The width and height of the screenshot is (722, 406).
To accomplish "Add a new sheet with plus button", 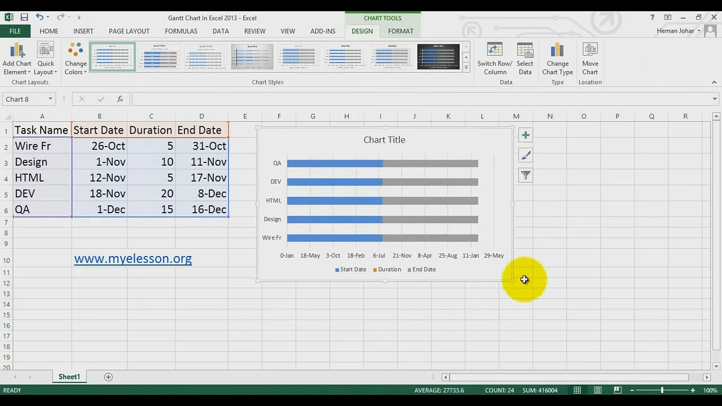I will pos(108,377).
